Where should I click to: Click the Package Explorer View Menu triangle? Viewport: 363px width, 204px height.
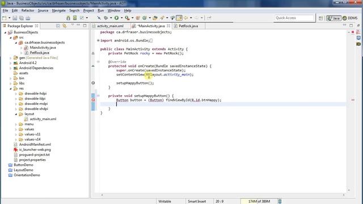(73, 25)
